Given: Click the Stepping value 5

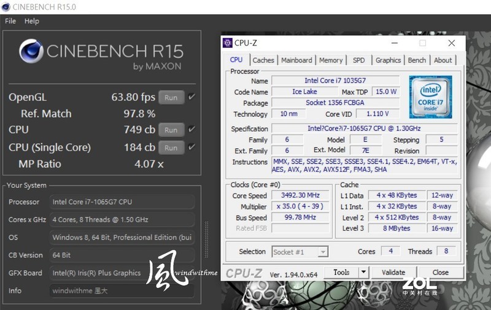Looking at the screenshot, I should [441, 139].
